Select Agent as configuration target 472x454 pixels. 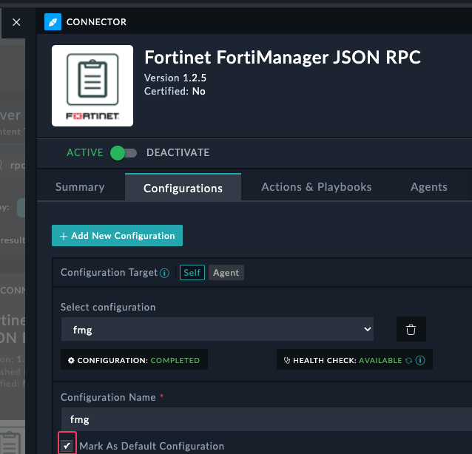(226, 273)
